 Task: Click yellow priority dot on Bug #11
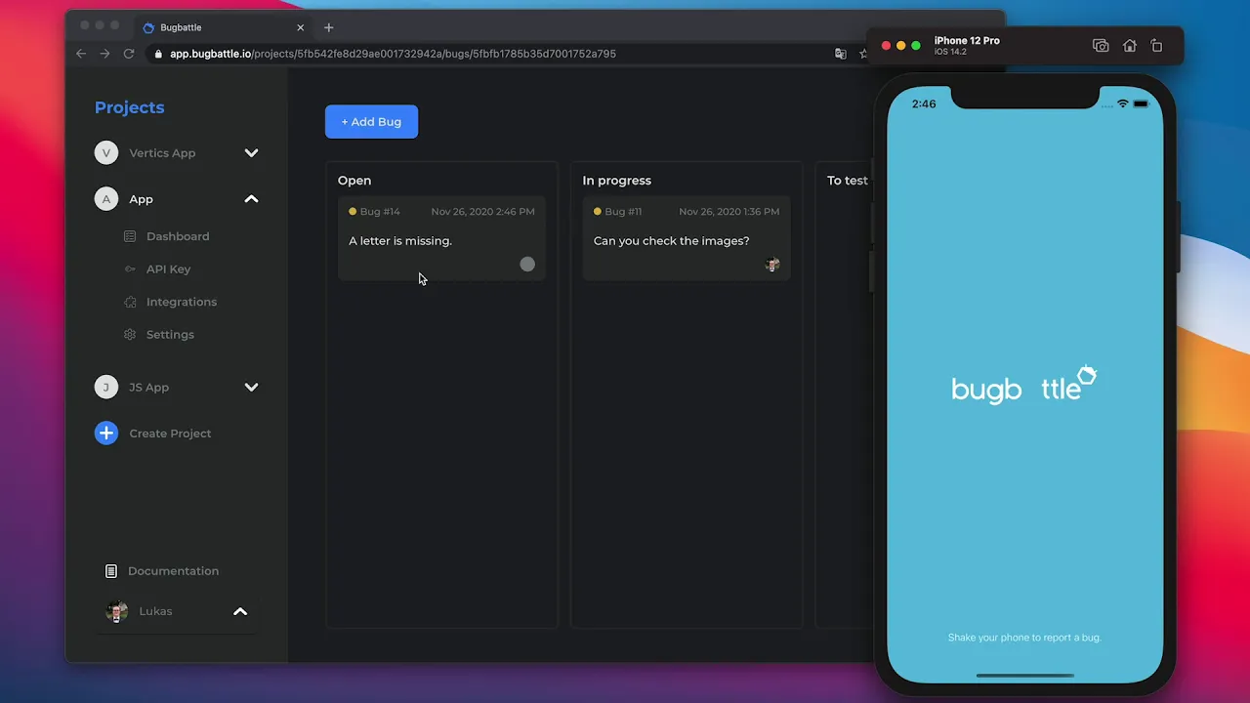pyautogui.click(x=598, y=212)
